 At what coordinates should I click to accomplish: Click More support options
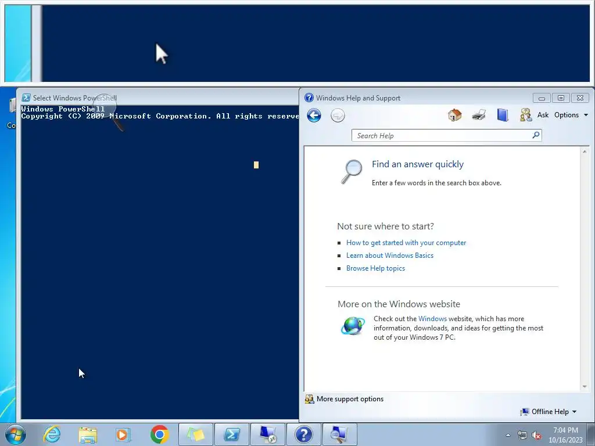pyautogui.click(x=344, y=399)
